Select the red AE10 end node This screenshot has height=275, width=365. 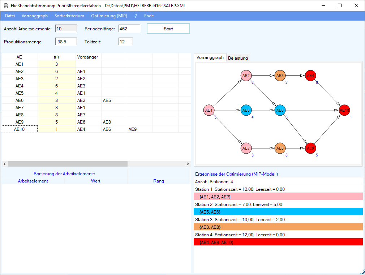click(x=345, y=110)
